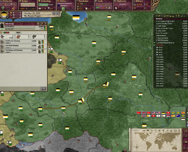Switch to political flag map mode
Screen dimensions: 188x152
[148, 130]
